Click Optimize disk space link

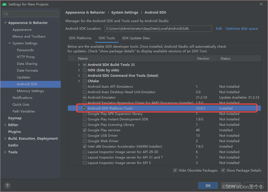click(242, 29)
